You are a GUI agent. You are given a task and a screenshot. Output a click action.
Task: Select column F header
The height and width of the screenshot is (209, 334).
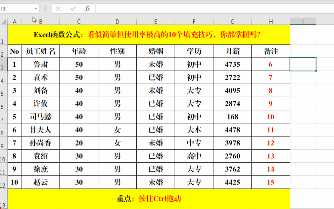tap(194, 21)
